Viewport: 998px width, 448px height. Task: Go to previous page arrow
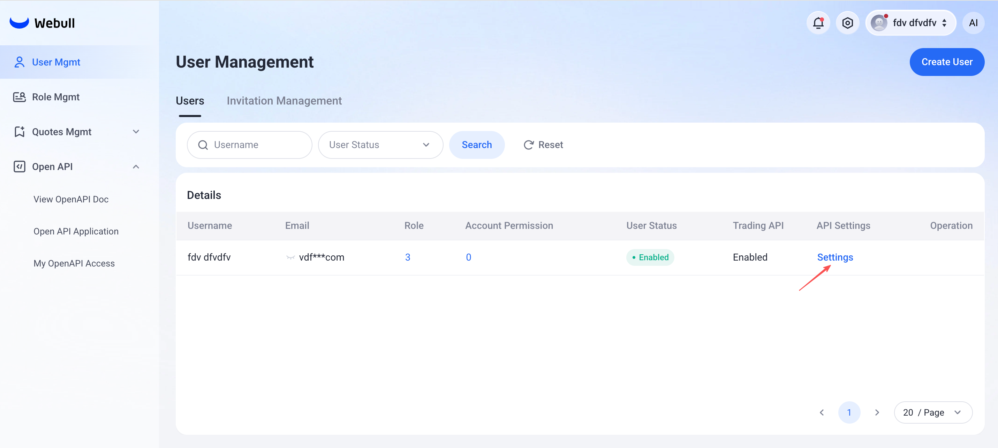tap(822, 412)
